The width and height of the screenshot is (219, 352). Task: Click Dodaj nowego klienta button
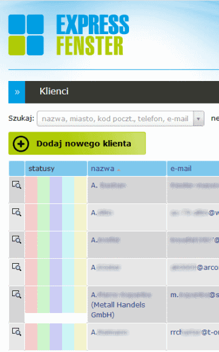pyautogui.click(x=77, y=144)
